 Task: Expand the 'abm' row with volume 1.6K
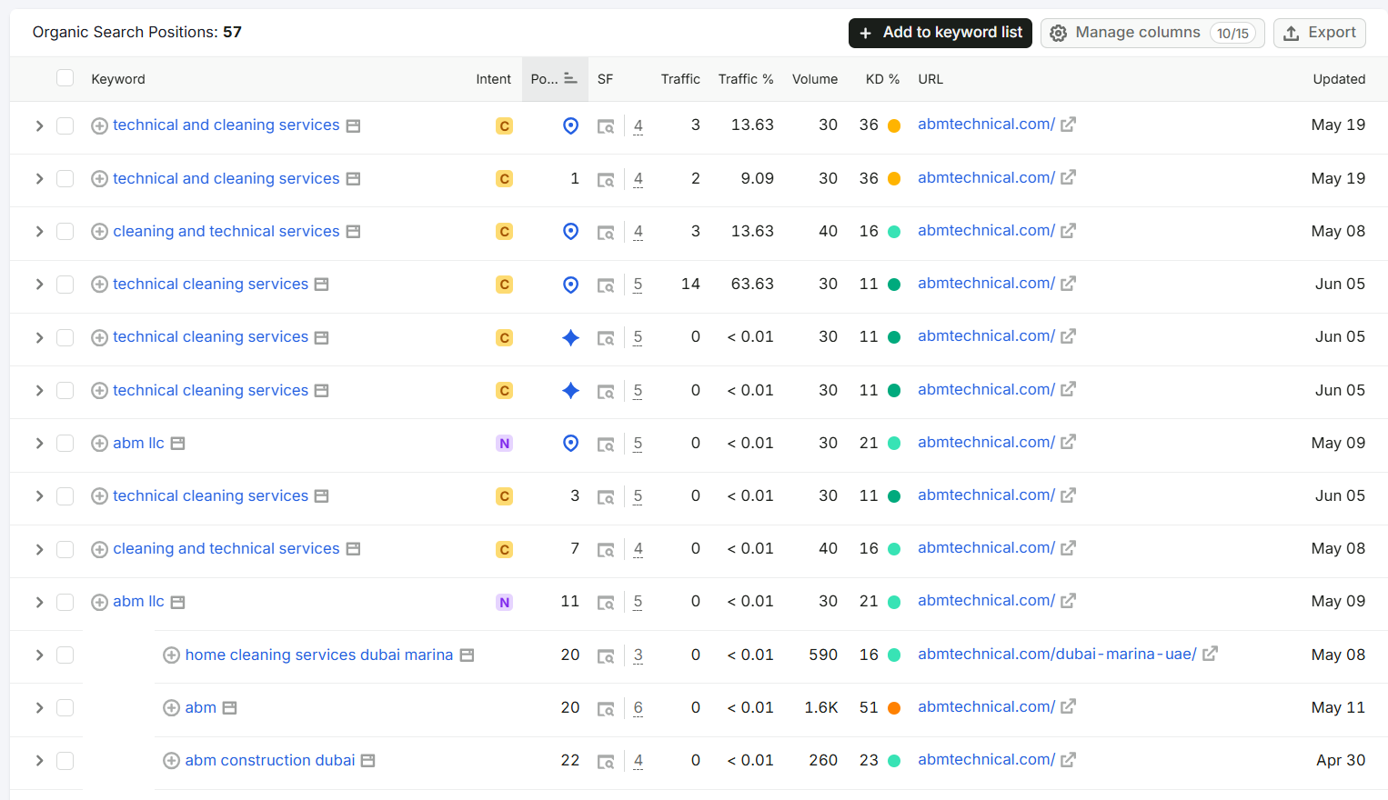[x=39, y=707]
